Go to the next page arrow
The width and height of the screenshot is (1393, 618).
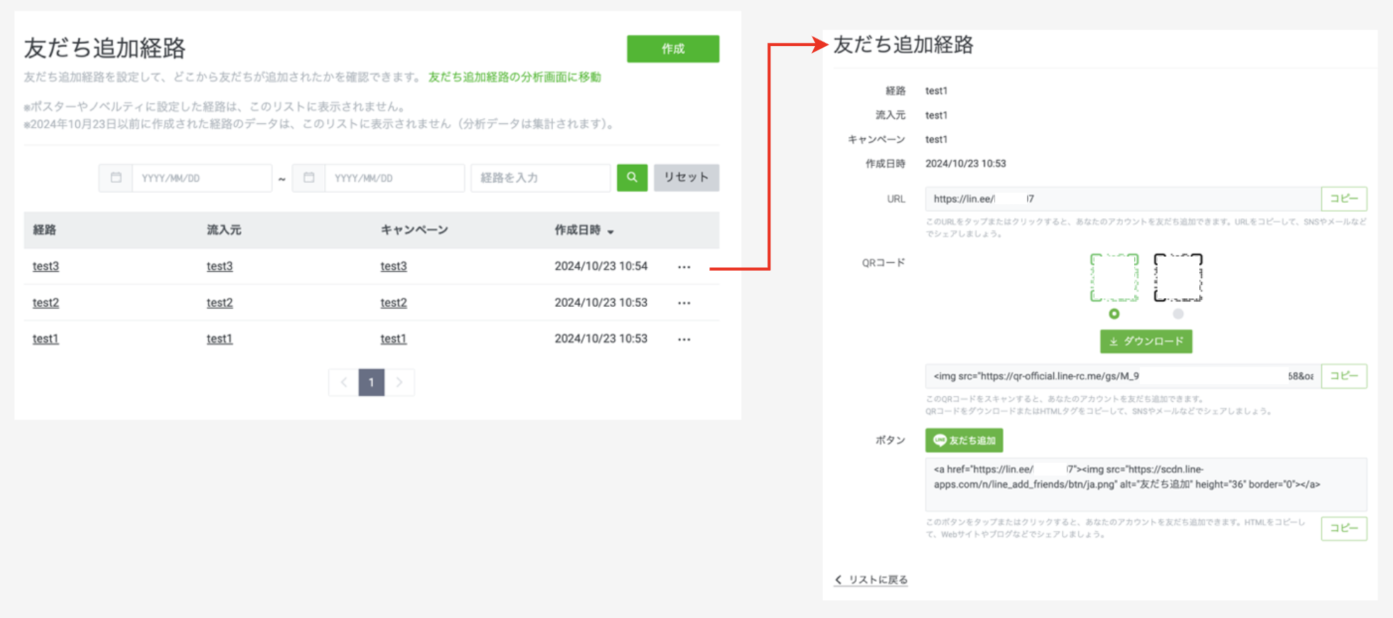point(399,382)
